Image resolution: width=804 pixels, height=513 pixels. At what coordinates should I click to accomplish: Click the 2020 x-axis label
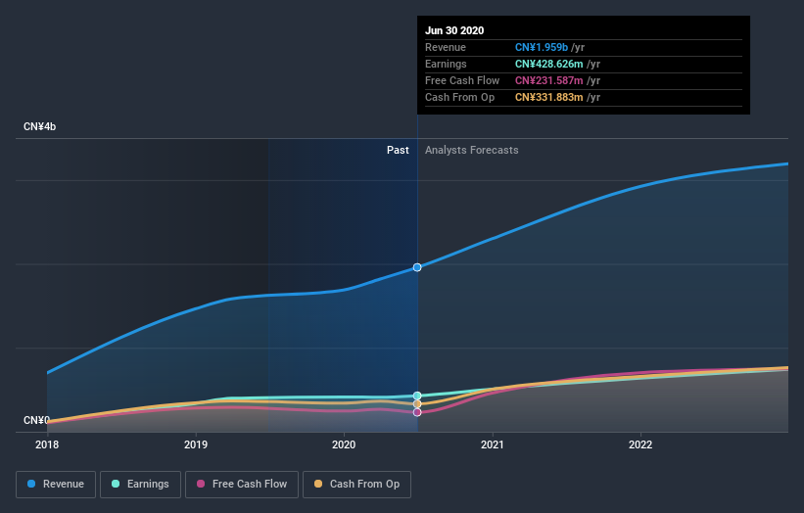pos(344,444)
